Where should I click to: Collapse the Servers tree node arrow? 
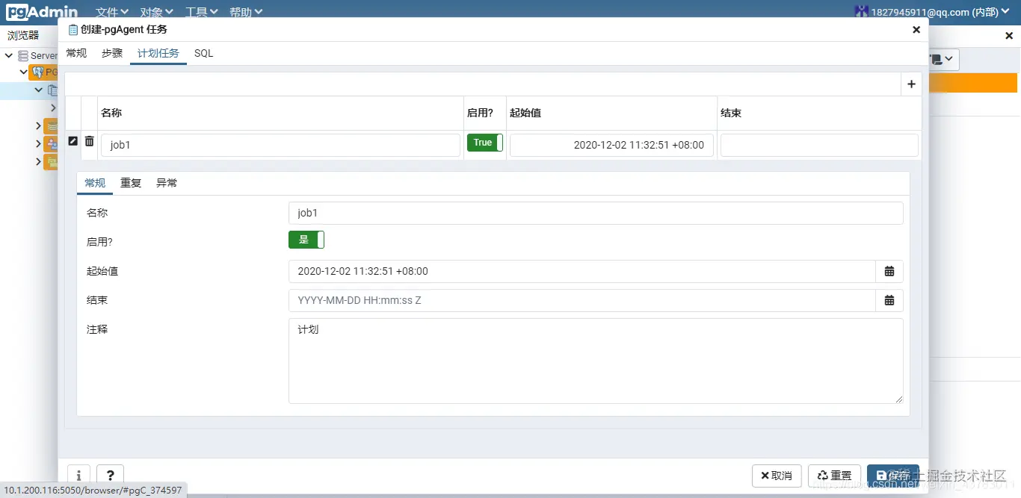coord(10,55)
